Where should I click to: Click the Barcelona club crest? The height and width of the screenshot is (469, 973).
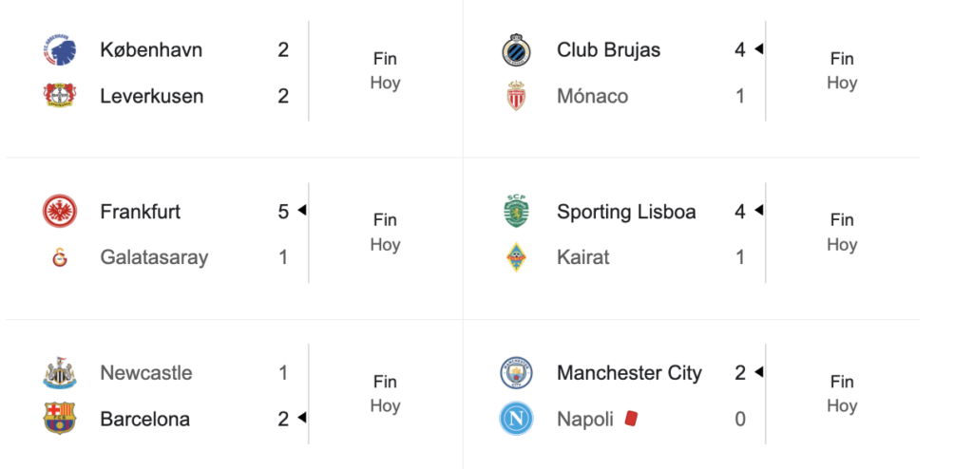[60, 419]
